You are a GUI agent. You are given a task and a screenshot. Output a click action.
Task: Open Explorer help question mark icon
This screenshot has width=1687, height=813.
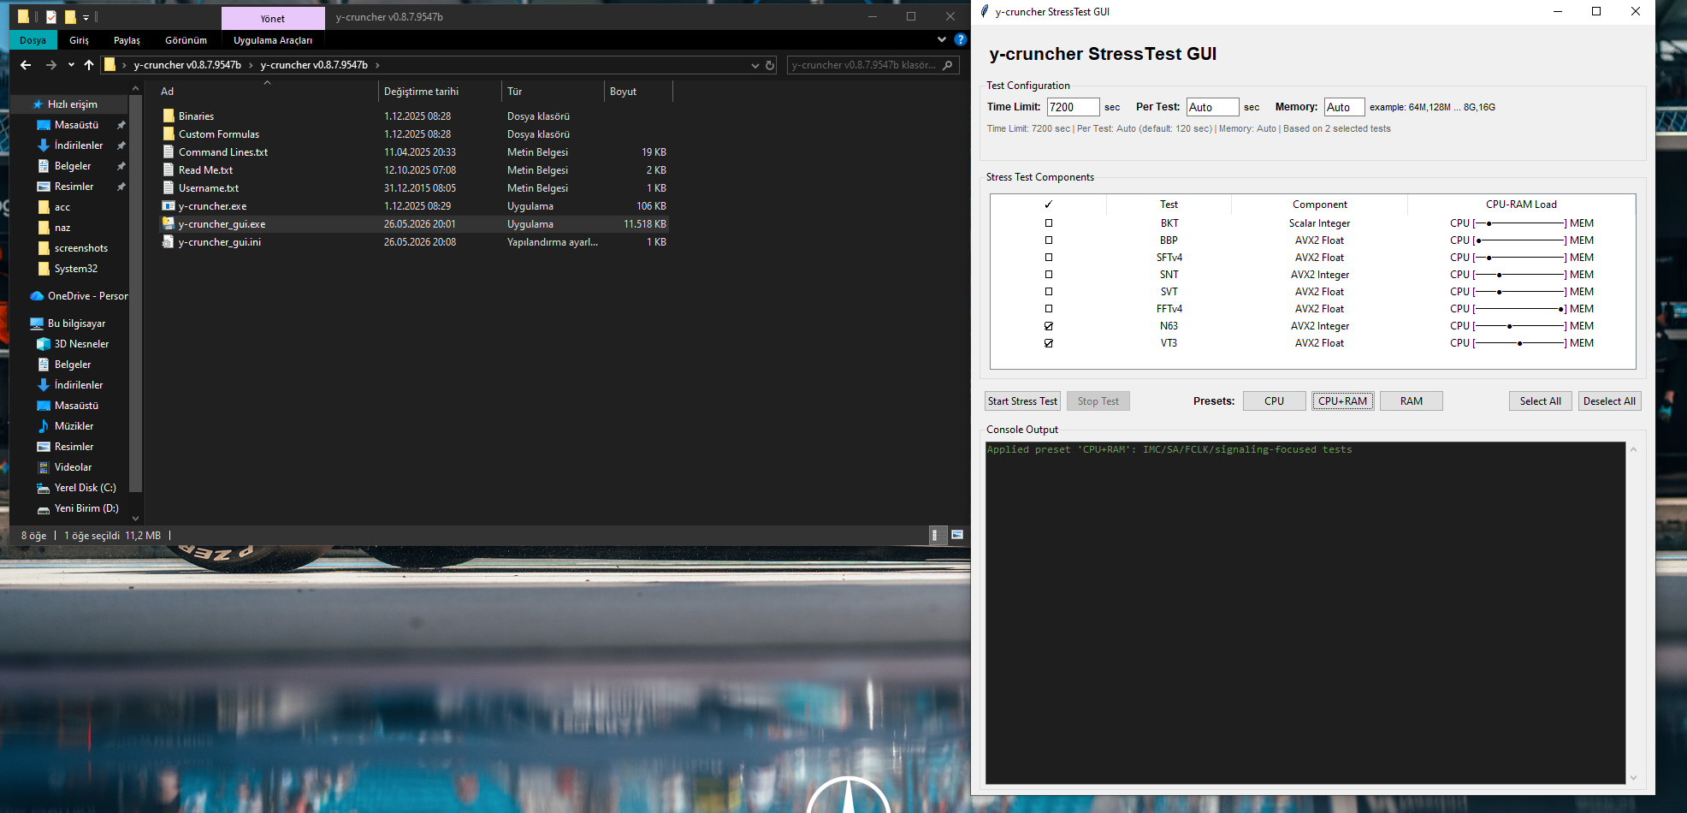961,39
